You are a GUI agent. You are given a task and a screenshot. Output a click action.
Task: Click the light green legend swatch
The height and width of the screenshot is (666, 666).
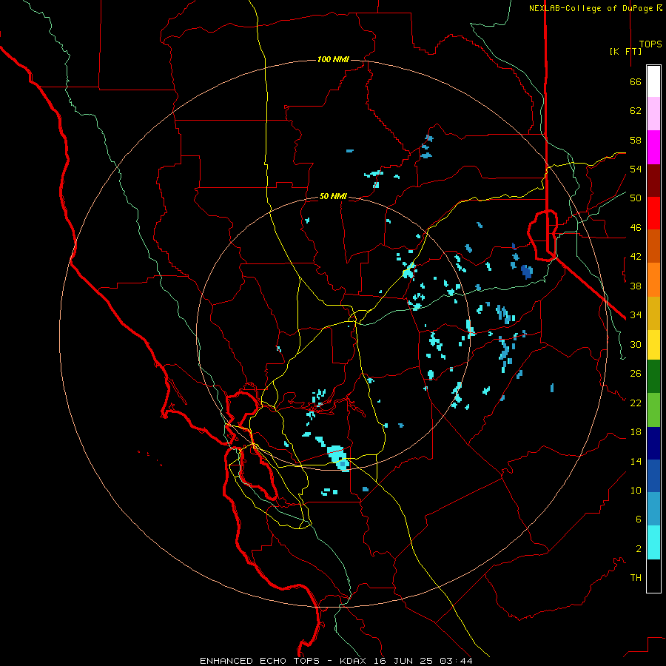point(653,410)
